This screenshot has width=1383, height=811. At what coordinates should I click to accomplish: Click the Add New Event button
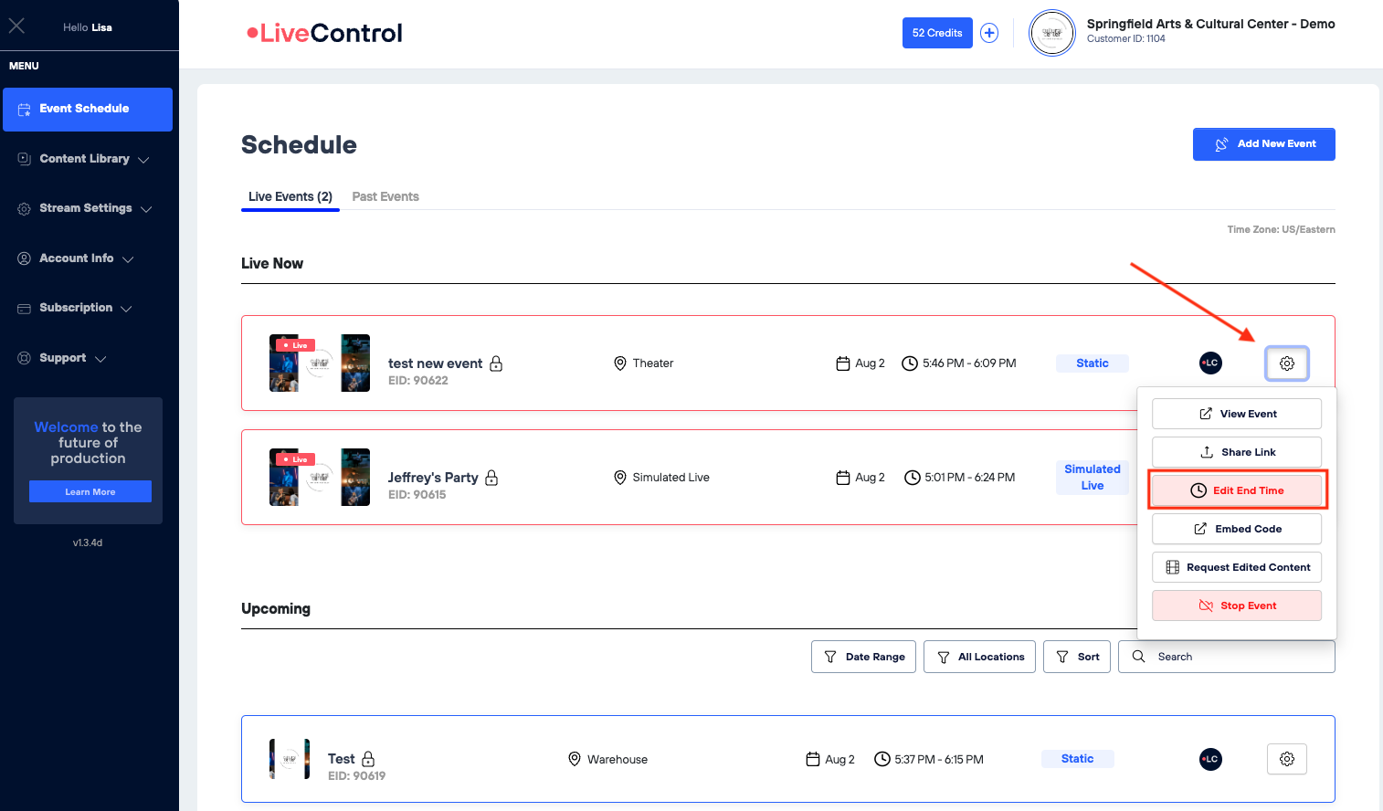click(1263, 144)
